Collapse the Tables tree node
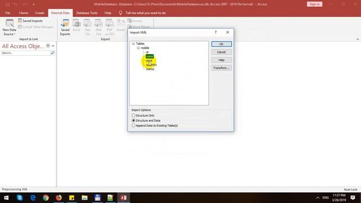The height and width of the screenshot is (203, 361). 133,44
